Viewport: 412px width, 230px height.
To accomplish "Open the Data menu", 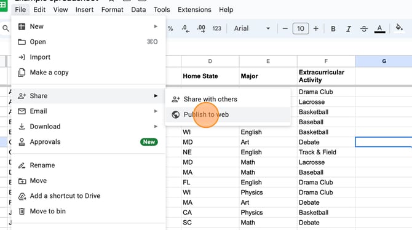I will click(138, 10).
